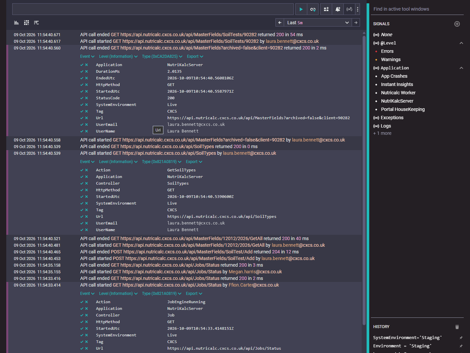Focus the main query input box
The image size is (470, 353).
(153, 9)
